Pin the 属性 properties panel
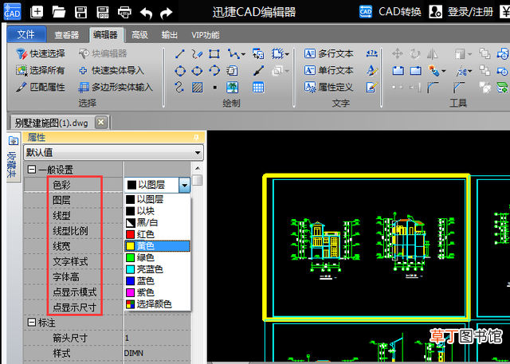This screenshot has height=364, width=510. point(197,138)
